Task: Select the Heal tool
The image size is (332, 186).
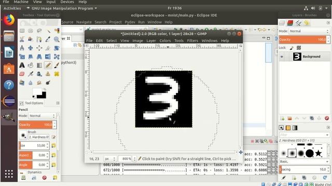Action: pos(57,74)
